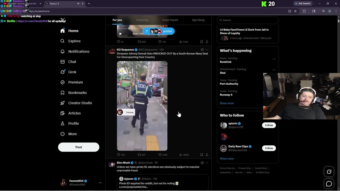Open Articles in the sidebar
340x191 pixels.
click(71, 113)
